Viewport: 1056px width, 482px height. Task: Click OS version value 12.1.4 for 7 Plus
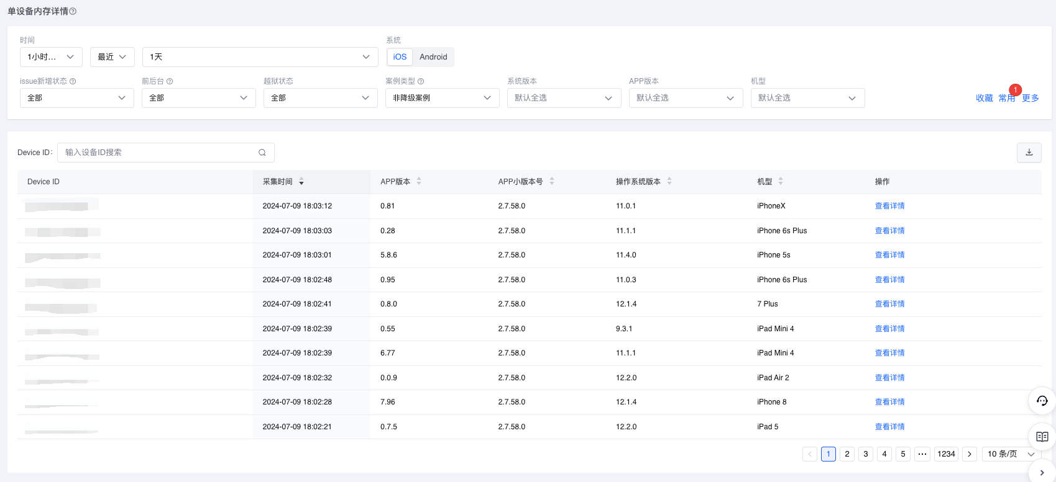(x=626, y=304)
